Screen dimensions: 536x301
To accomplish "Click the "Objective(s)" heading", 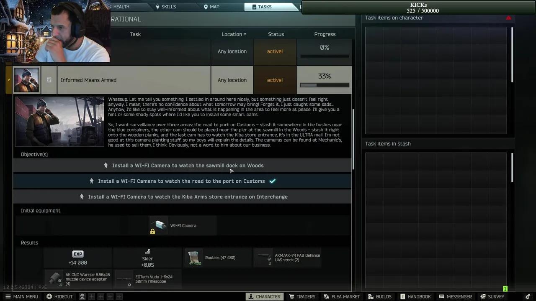I will click(x=34, y=154).
